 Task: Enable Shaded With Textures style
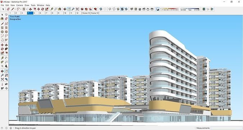122,9
